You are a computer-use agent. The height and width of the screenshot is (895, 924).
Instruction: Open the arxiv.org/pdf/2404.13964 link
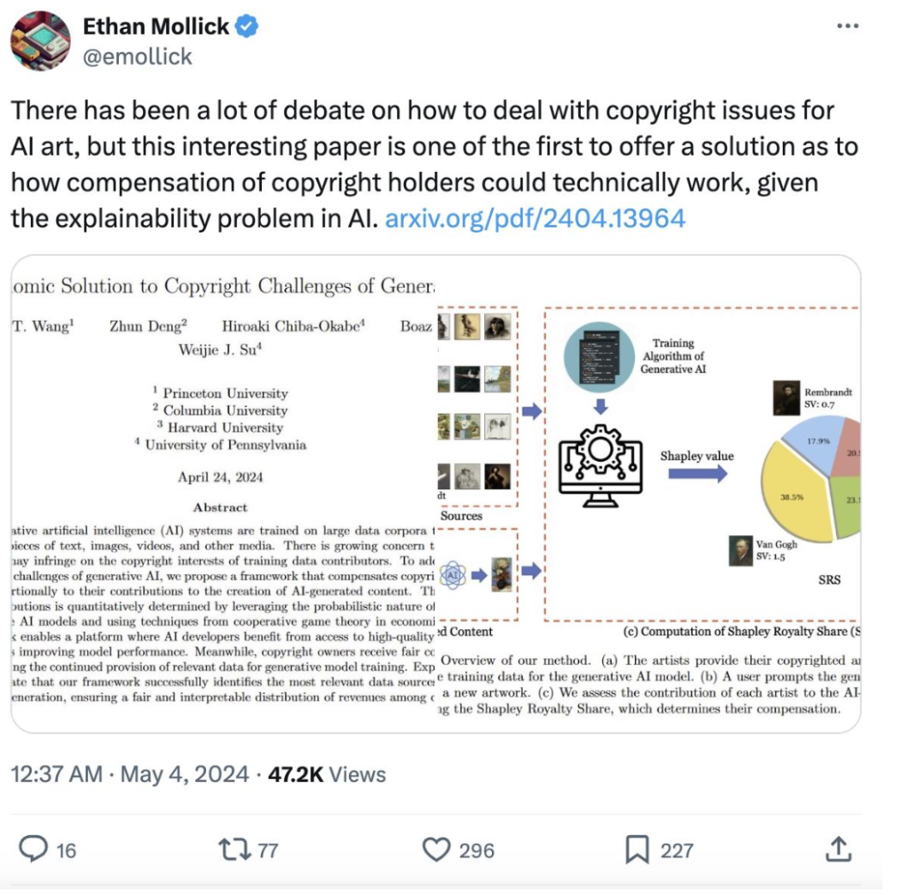click(x=535, y=219)
